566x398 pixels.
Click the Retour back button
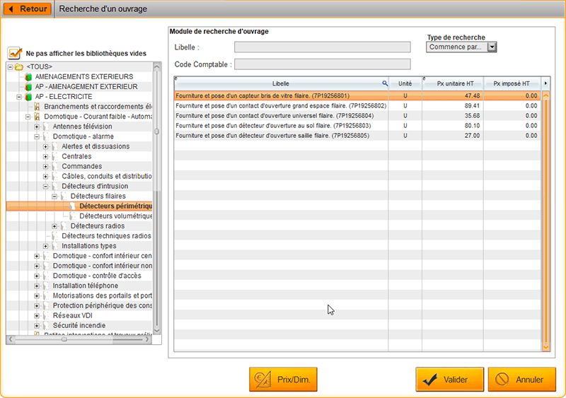tap(28, 8)
